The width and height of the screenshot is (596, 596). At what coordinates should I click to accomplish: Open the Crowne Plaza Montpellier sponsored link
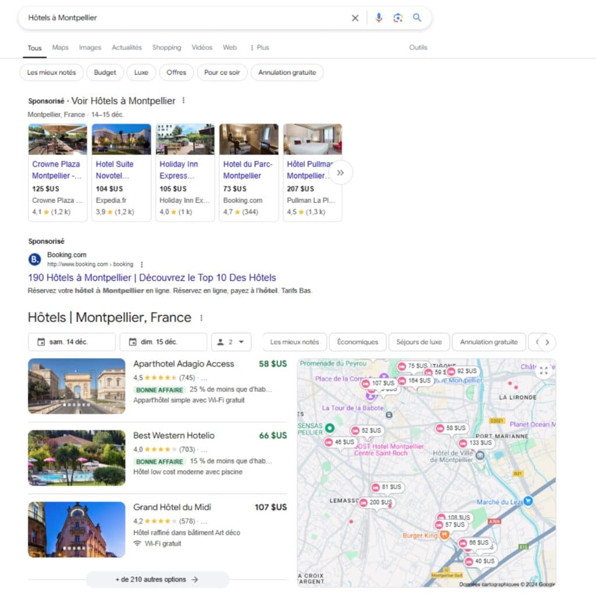click(x=56, y=170)
